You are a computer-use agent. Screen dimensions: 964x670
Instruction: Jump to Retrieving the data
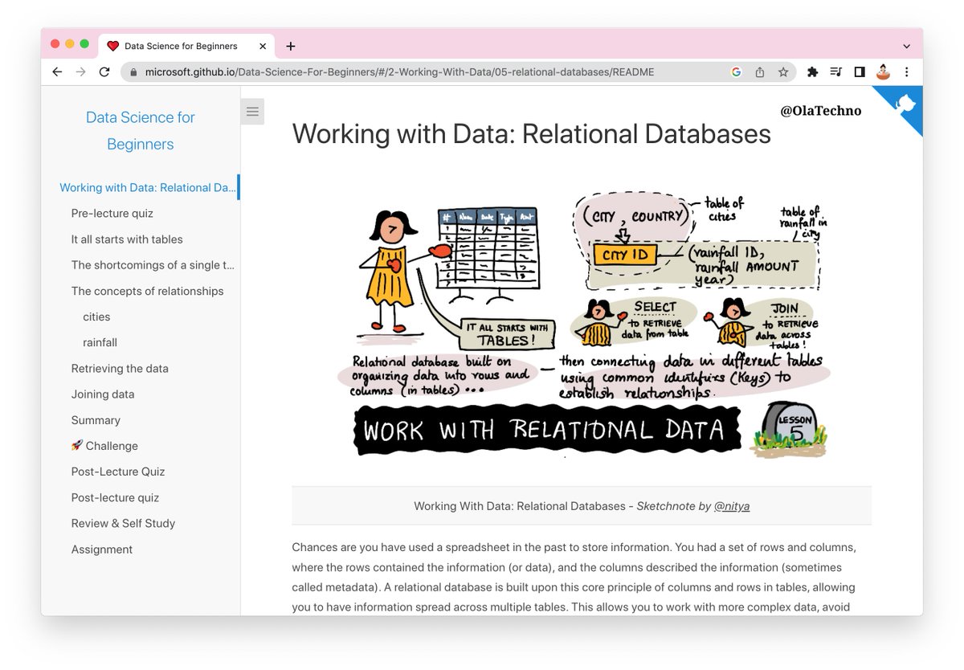point(120,368)
